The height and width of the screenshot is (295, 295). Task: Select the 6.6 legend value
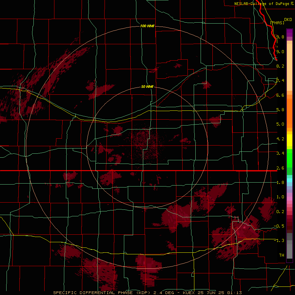(280, 95)
